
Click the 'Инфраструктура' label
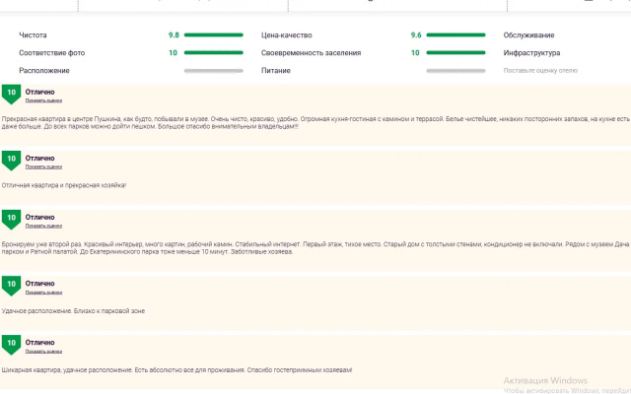tap(531, 52)
